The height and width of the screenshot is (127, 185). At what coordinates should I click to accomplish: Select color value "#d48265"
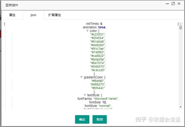98,45
